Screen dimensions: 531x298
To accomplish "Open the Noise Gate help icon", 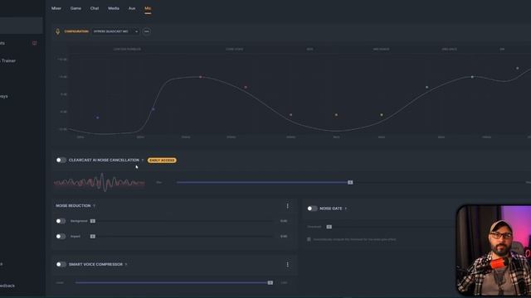I will click(346, 209).
